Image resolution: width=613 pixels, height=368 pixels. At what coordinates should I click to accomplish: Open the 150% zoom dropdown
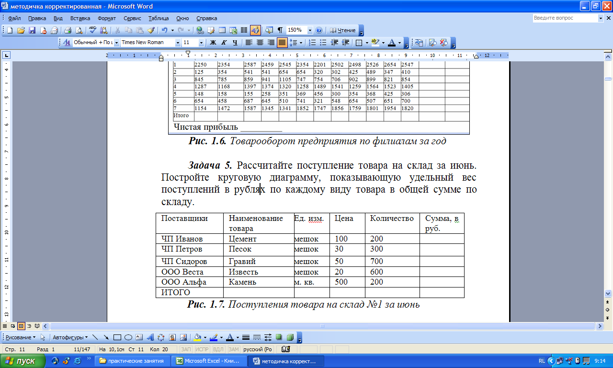coord(310,30)
